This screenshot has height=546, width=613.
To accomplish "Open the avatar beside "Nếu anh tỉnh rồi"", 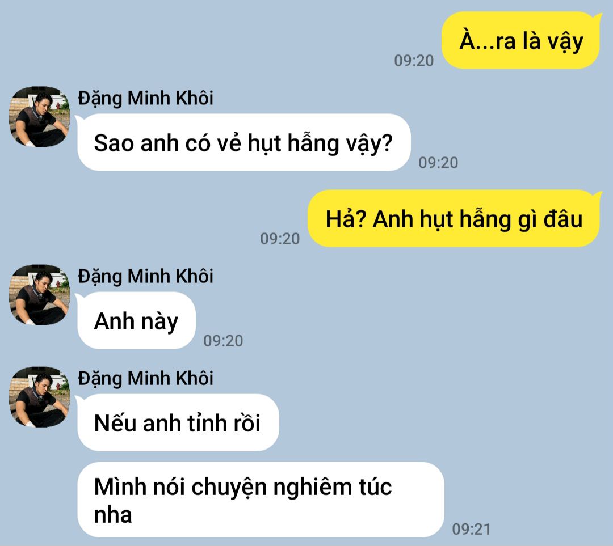I will [x=40, y=397].
